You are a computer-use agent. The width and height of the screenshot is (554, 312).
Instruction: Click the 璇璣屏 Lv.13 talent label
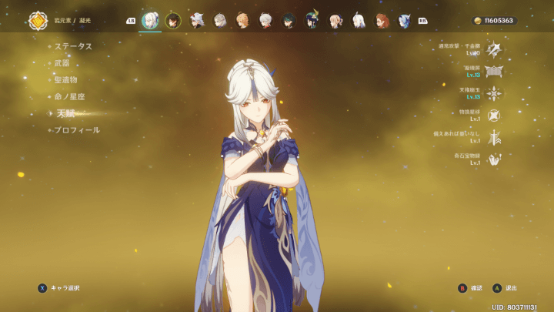[x=472, y=72]
